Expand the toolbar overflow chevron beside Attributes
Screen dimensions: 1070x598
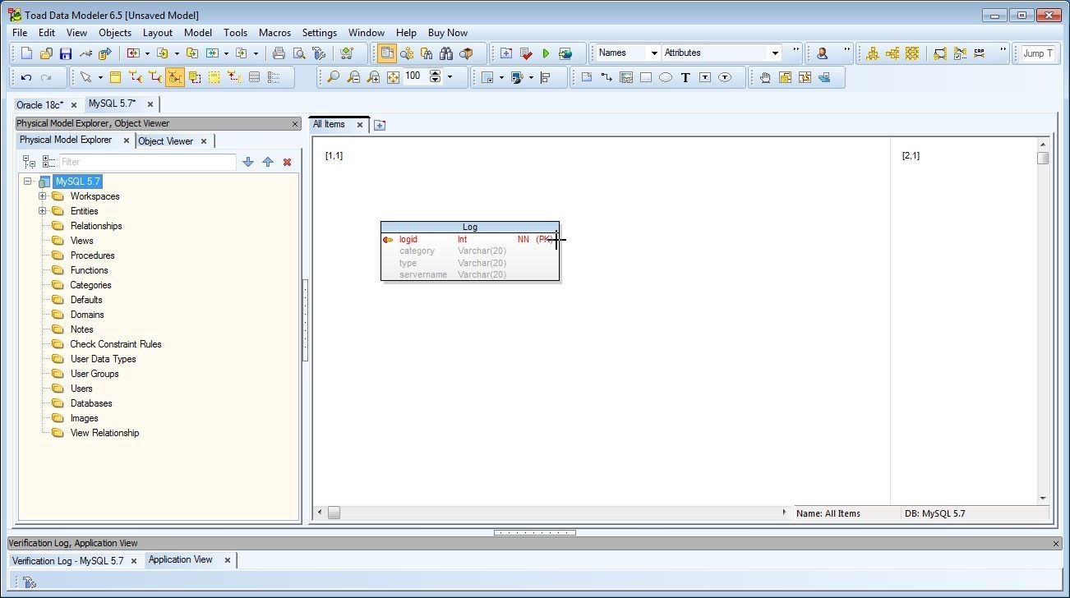click(x=796, y=51)
